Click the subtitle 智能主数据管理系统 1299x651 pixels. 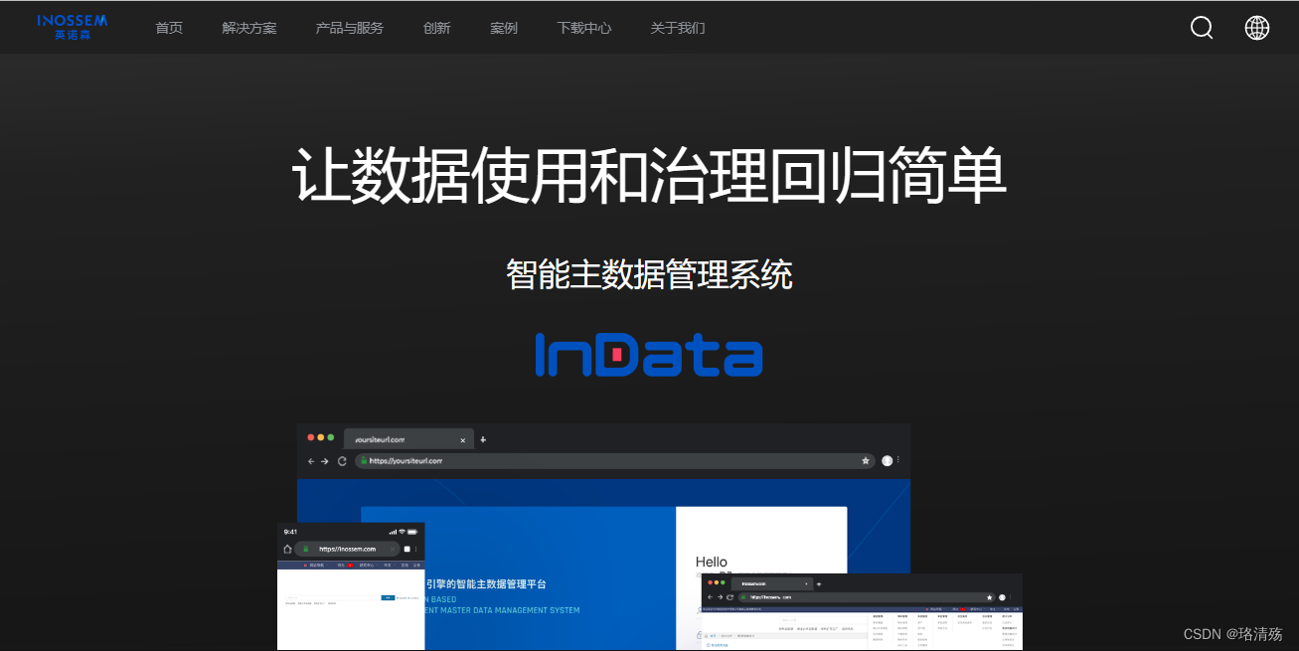649,274
